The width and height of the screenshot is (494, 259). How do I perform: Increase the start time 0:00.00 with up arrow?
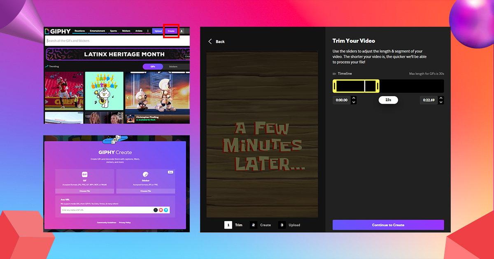tap(354, 98)
